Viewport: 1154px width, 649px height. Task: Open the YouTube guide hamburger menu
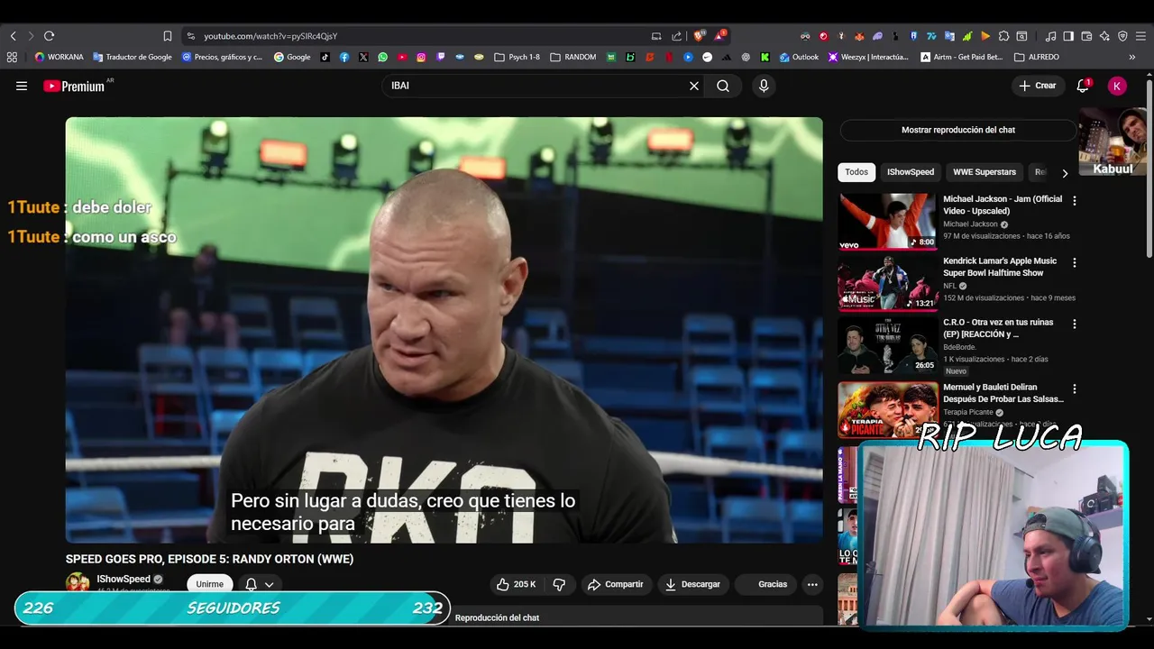[x=22, y=86]
